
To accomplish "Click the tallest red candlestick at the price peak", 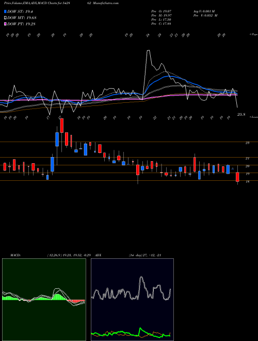I will pyautogui.click(x=62, y=126).
